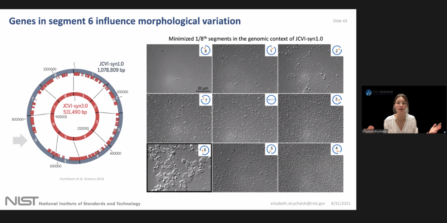Click the JCVI-syn3.0 531,490 bp center label

[x=74, y=108]
